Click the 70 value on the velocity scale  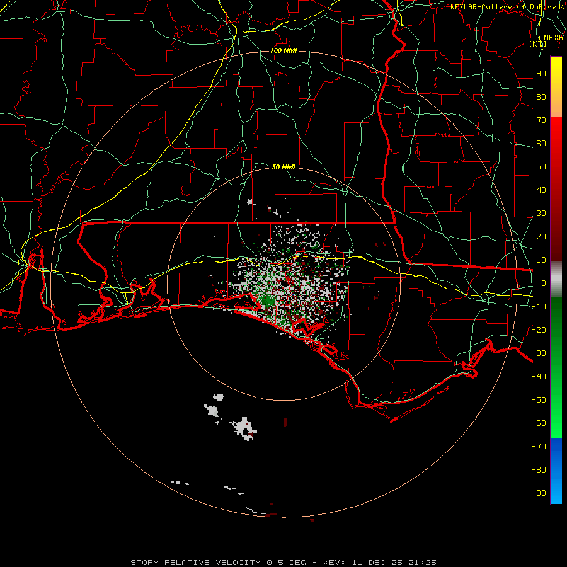(541, 120)
